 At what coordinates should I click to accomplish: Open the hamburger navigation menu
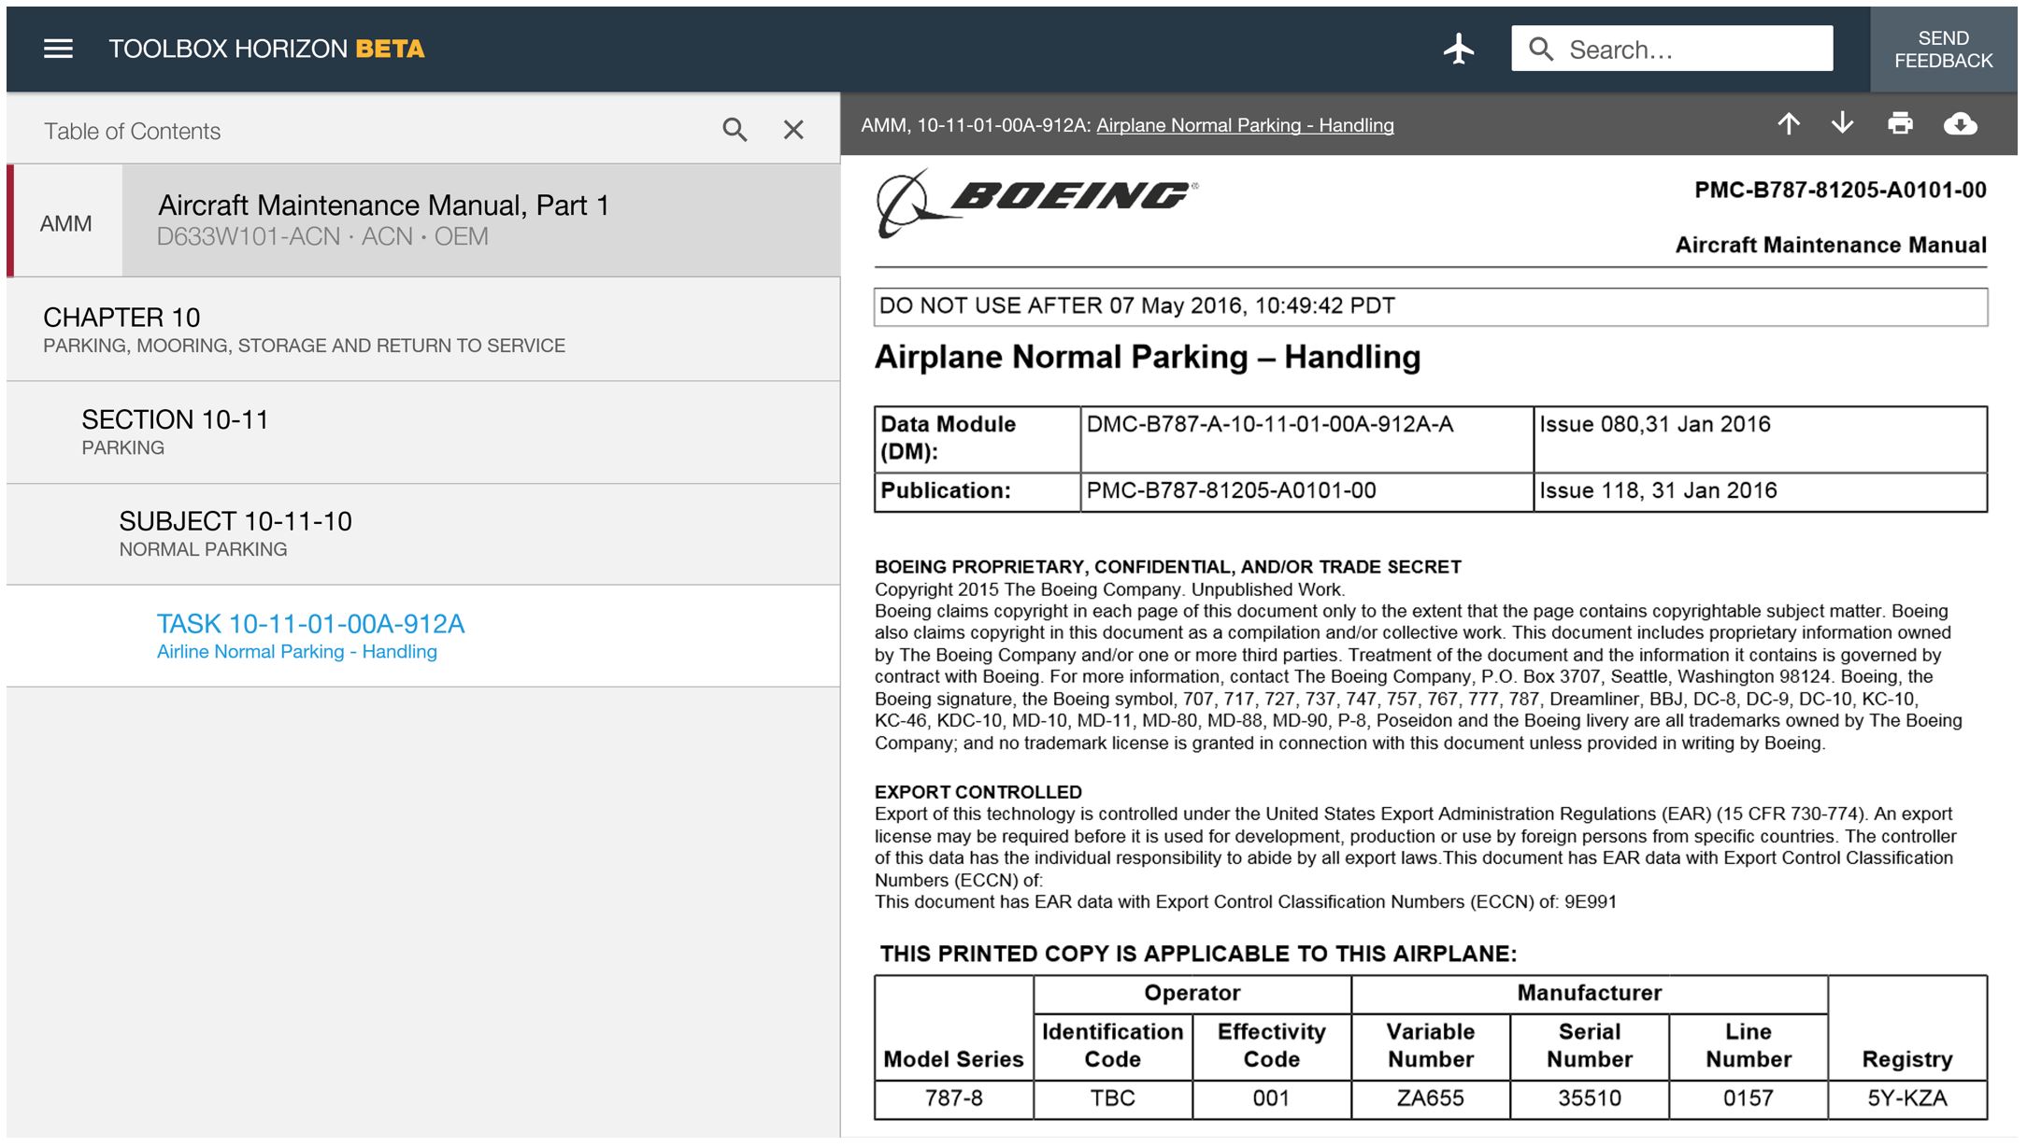pos(58,49)
